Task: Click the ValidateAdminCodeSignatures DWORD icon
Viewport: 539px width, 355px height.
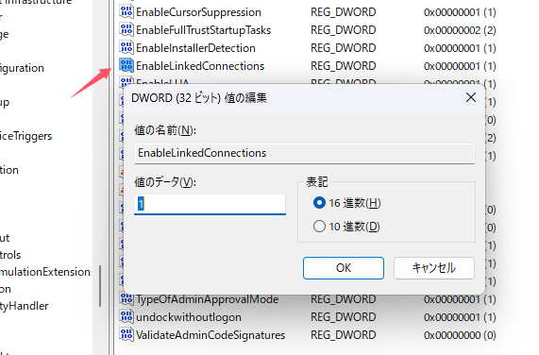Action: tap(126, 335)
